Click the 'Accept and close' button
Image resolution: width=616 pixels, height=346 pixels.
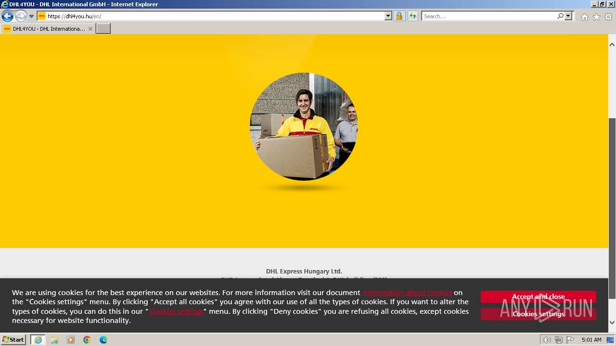538,297
